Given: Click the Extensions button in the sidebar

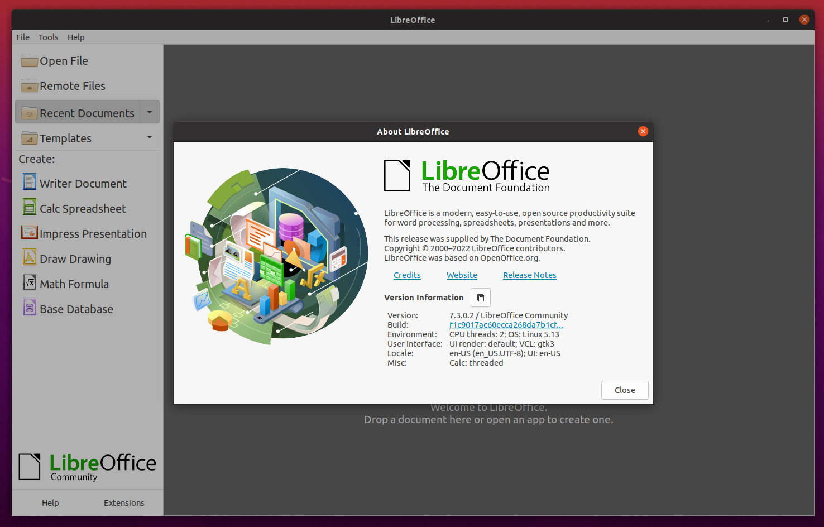Looking at the screenshot, I should coord(124,503).
